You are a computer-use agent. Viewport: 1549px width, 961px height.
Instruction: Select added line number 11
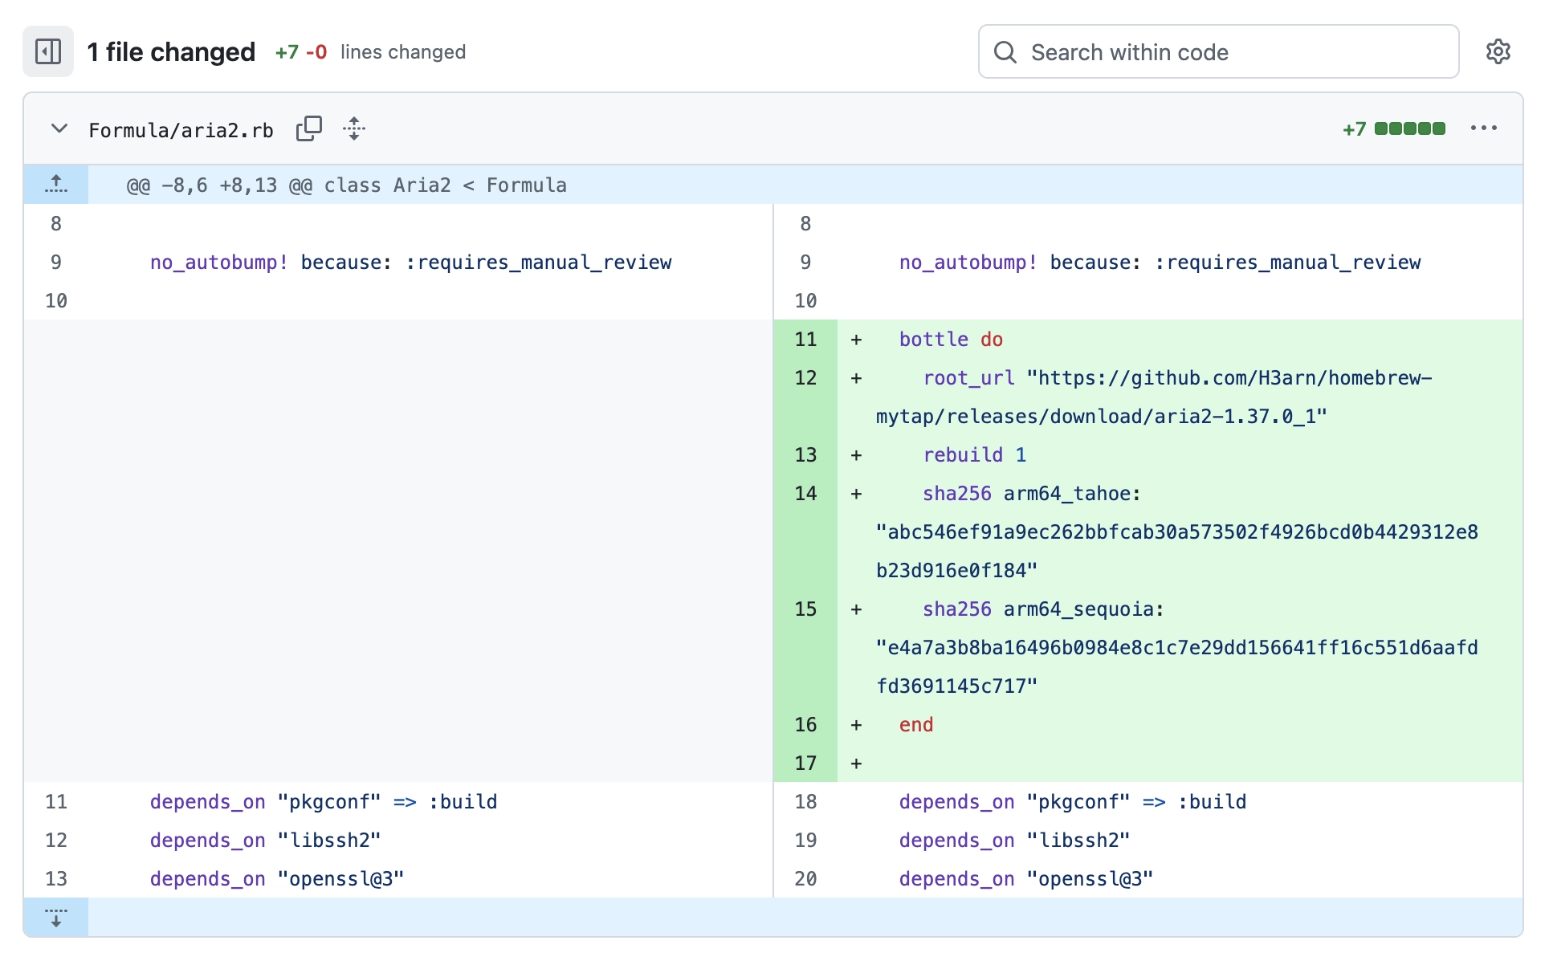(805, 340)
